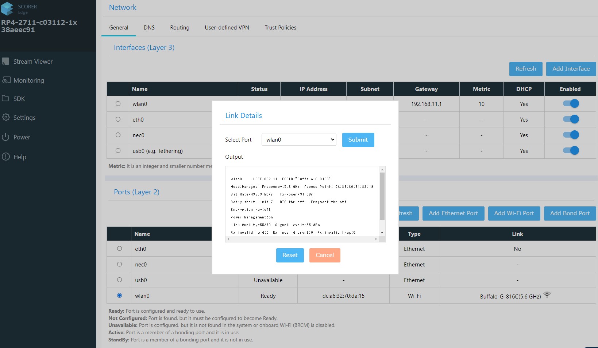Open the Select Port dropdown
This screenshot has height=348, width=598.
click(299, 140)
